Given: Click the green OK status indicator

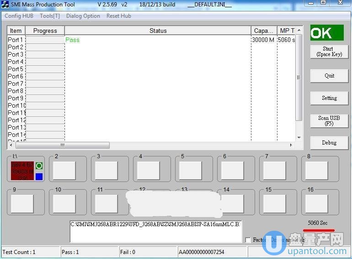Looking at the screenshot, I should coord(326,33).
